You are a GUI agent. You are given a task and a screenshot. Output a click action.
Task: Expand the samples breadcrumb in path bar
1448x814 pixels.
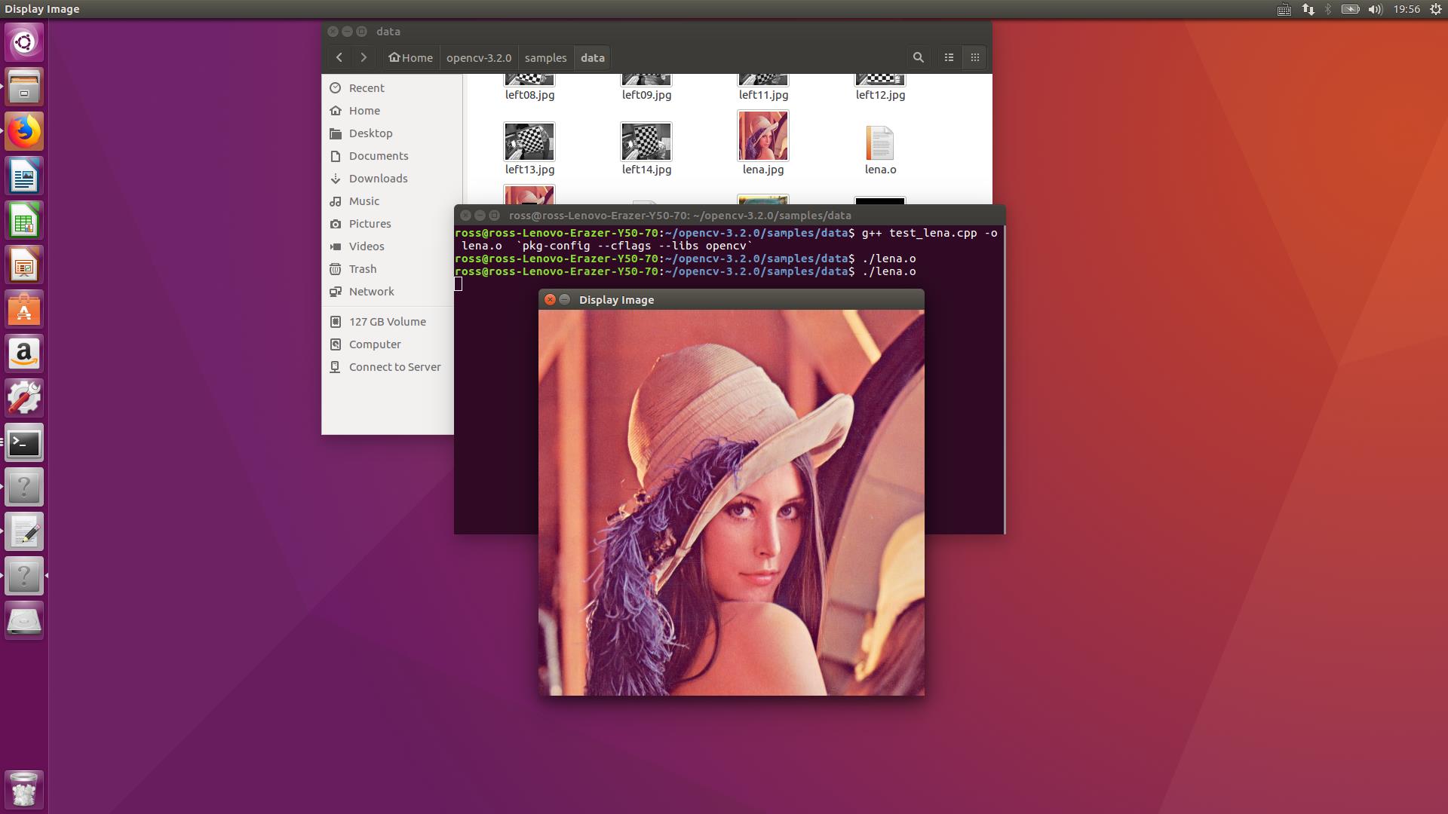(545, 57)
